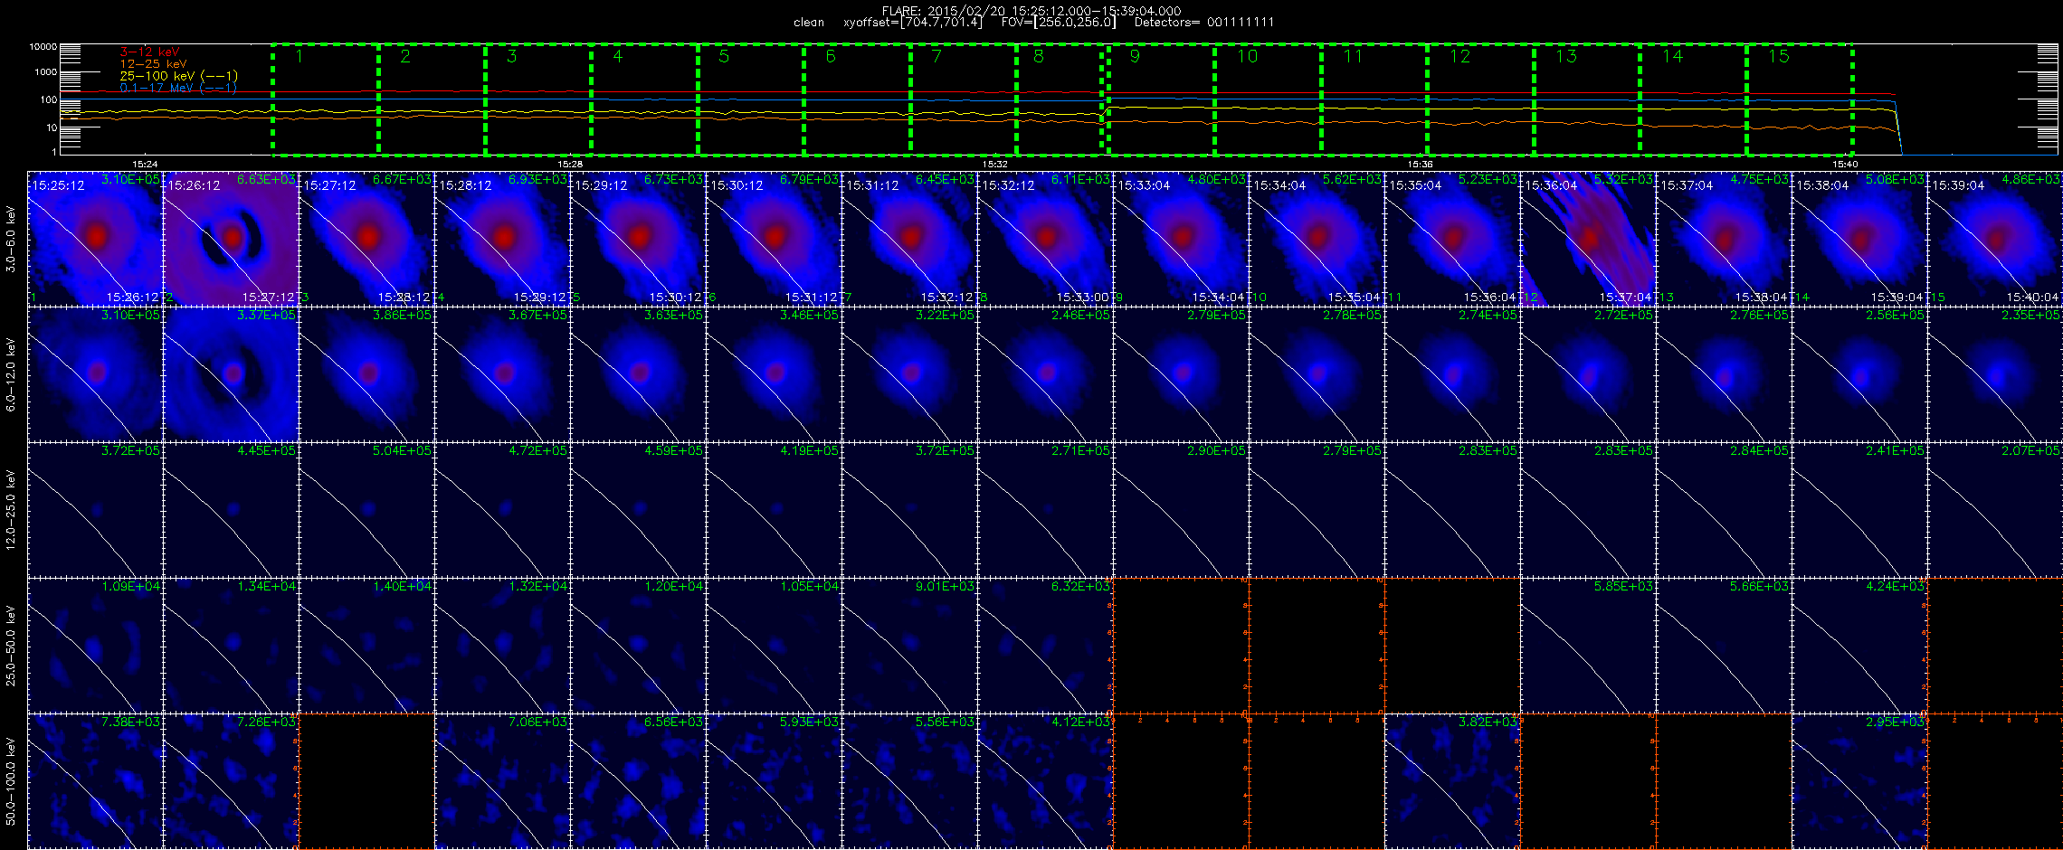Click the 'clean' algorithm label

click(x=809, y=23)
